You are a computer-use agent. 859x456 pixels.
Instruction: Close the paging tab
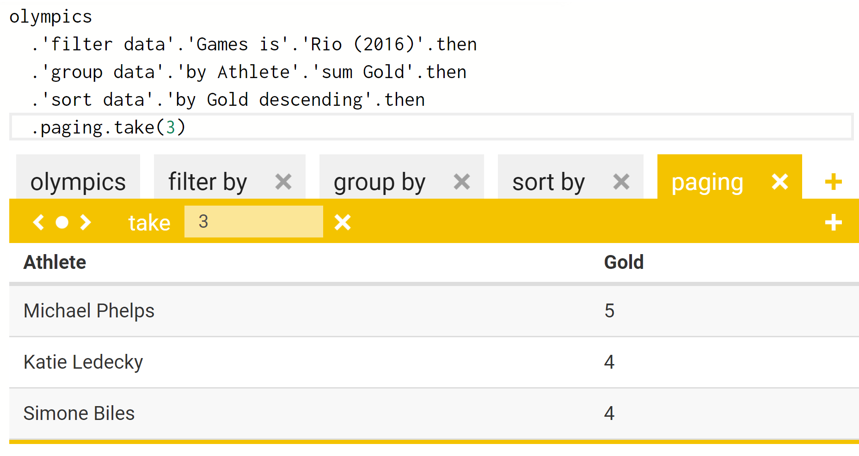coord(779,182)
